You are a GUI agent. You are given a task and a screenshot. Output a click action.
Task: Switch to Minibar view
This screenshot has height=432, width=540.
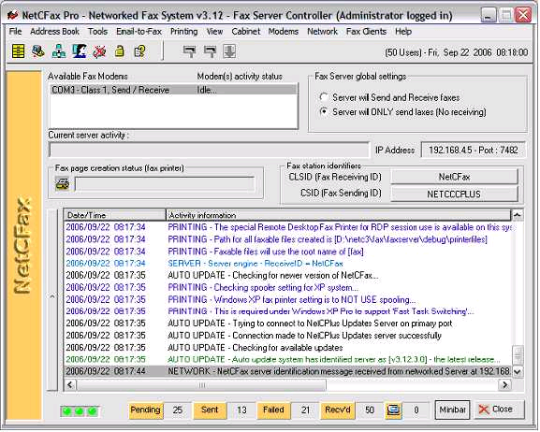coord(452,410)
